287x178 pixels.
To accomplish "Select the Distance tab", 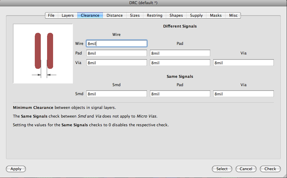I will click(x=115, y=15).
